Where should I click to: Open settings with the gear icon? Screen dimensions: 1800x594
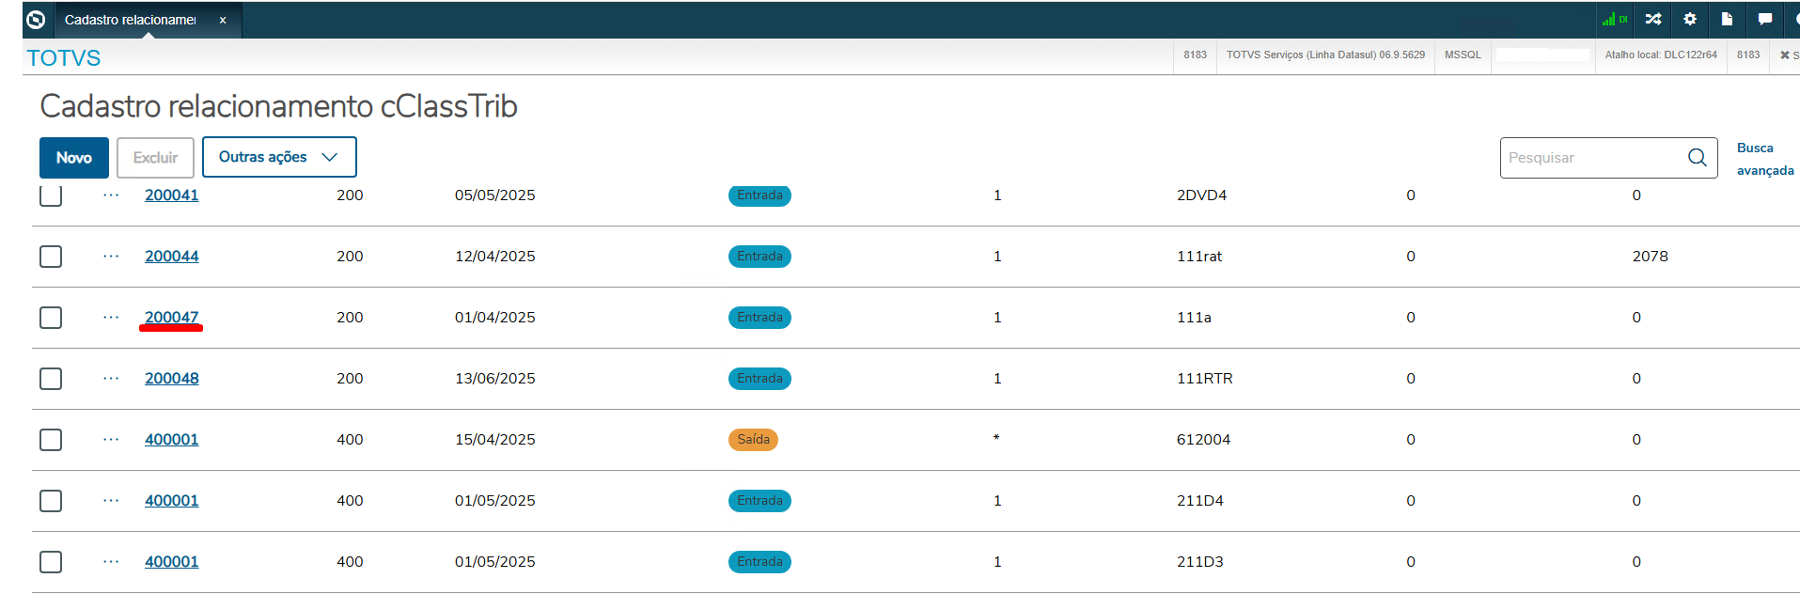[x=1690, y=19]
